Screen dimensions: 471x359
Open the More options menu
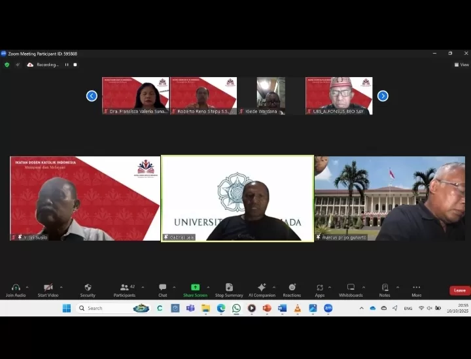click(416, 288)
